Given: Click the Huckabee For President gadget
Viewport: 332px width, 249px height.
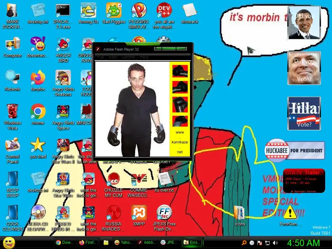Looking at the screenshot, I should click(x=294, y=150).
